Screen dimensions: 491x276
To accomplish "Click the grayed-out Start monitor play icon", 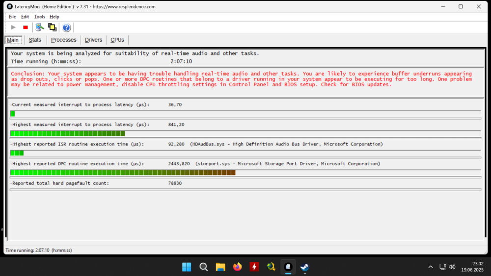I will pos(13,27).
